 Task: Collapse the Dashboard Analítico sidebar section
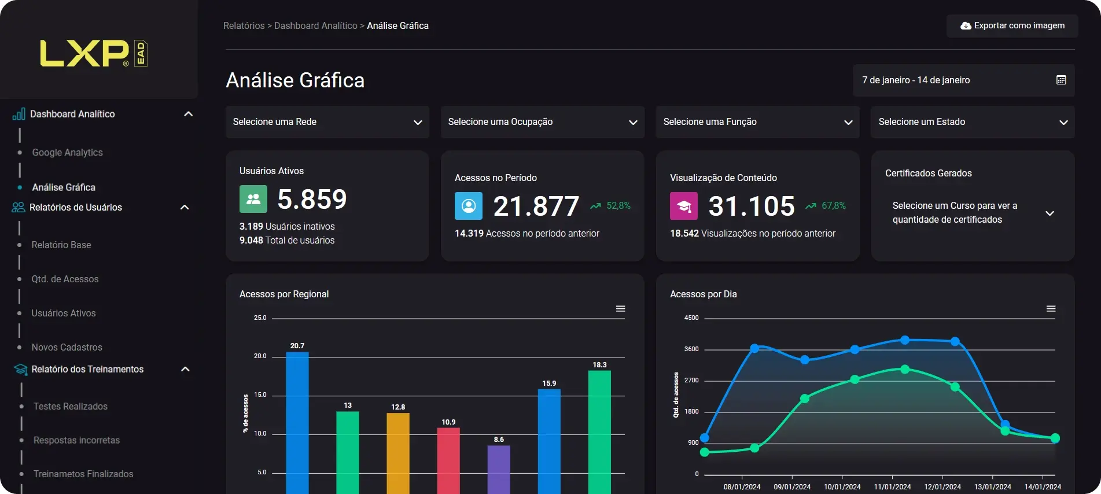pyautogui.click(x=188, y=114)
